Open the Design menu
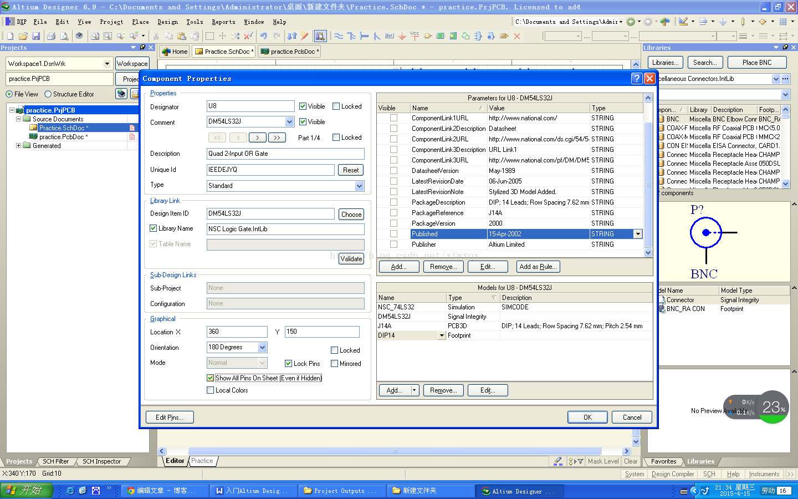This screenshot has width=798, height=499. coord(167,22)
